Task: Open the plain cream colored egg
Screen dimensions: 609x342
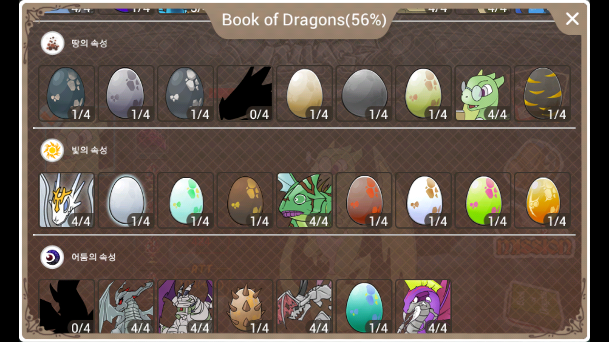Action: pos(304,93)
